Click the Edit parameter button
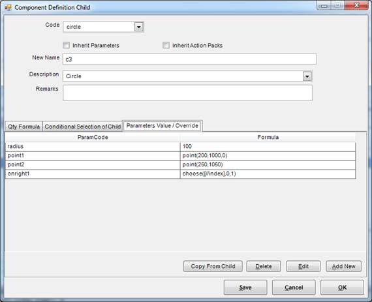The height and width of the screenshot is (302, 372). [303, 266]
